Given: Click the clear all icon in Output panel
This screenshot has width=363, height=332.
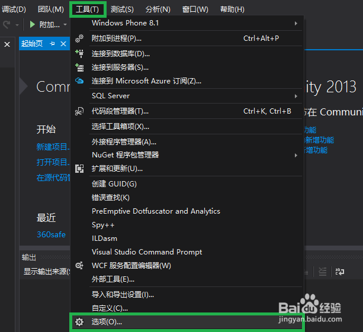Looking at the screenshot, I should [x=323, y=272].
